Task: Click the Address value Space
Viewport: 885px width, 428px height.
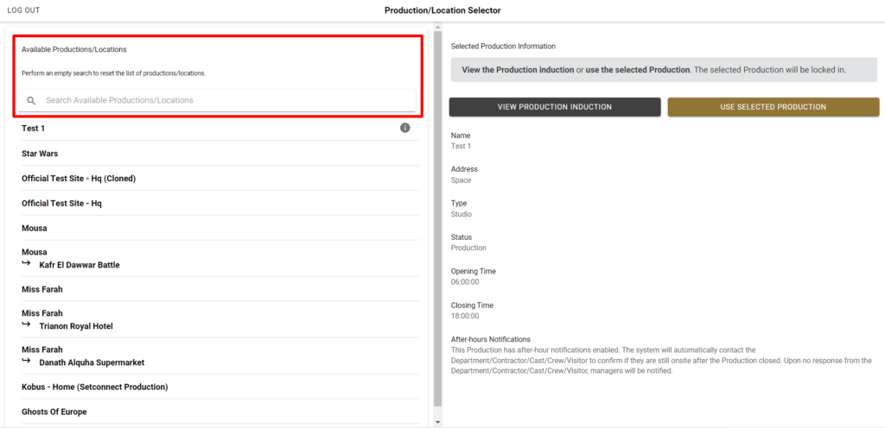Action: pyautogui.click(x=462, y=180)
